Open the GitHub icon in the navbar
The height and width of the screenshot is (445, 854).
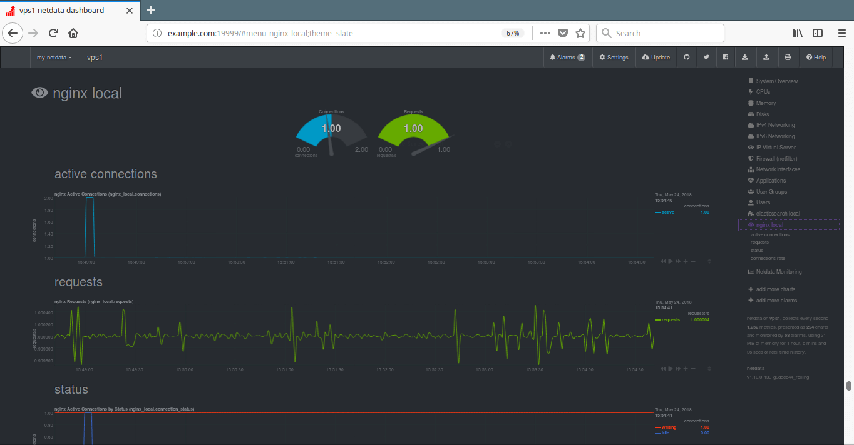(x=686, y=57)
